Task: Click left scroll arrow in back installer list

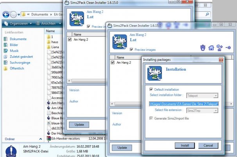Action: pyautogui.click(x=69, y=81)
